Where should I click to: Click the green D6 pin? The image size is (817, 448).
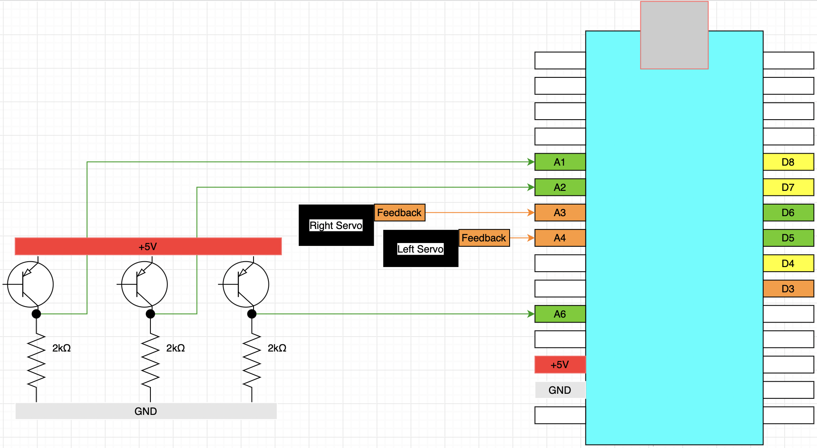tap(788, 212)
